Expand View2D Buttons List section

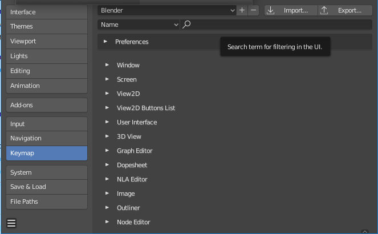coord(107,108)
